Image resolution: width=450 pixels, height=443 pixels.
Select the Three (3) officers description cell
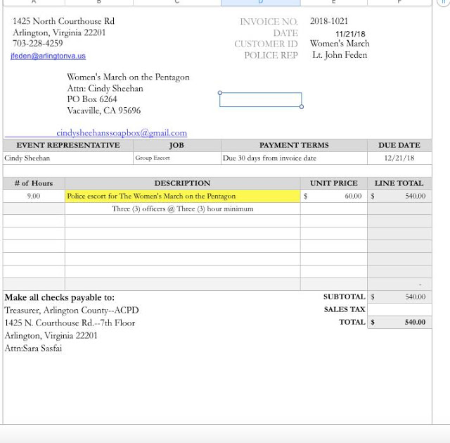(x=183, y=208)
